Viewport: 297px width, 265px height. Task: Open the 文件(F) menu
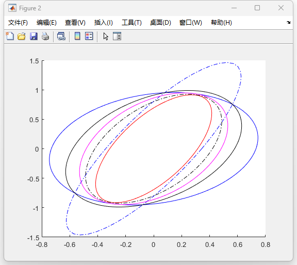coord(18,23)
